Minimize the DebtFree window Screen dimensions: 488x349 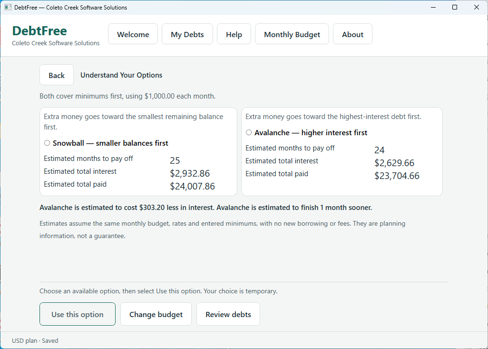point(433,7)
